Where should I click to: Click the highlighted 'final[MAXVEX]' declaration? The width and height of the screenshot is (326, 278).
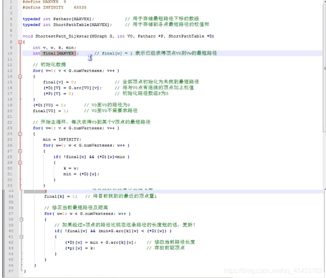point(59,53)
